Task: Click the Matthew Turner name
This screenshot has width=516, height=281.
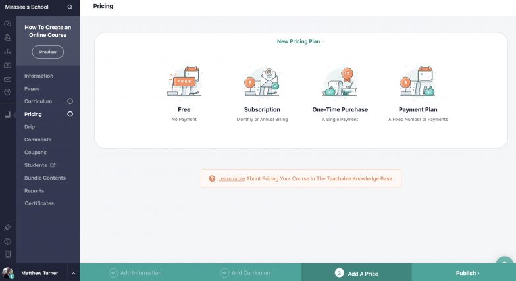Action: [39, 273]
